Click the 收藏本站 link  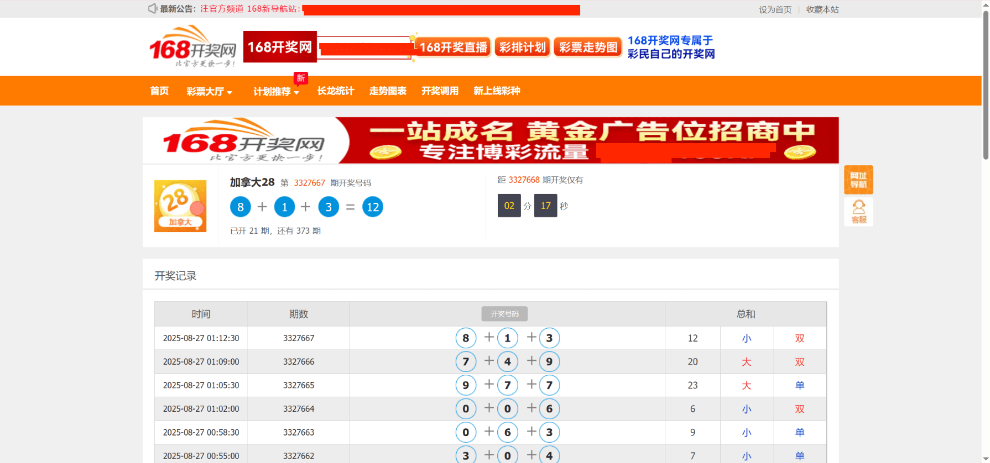(x=822, y=9)
